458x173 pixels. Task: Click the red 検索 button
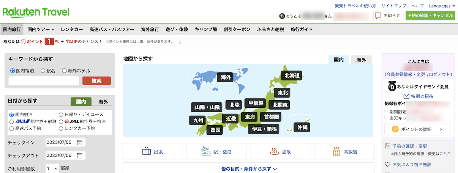point(96,81)
